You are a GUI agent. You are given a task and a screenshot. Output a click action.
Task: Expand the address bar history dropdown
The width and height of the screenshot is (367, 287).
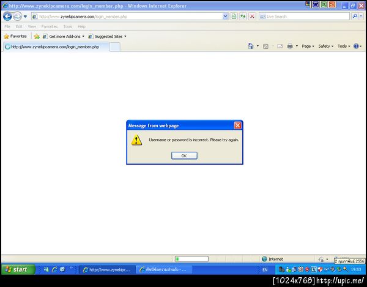225,17
